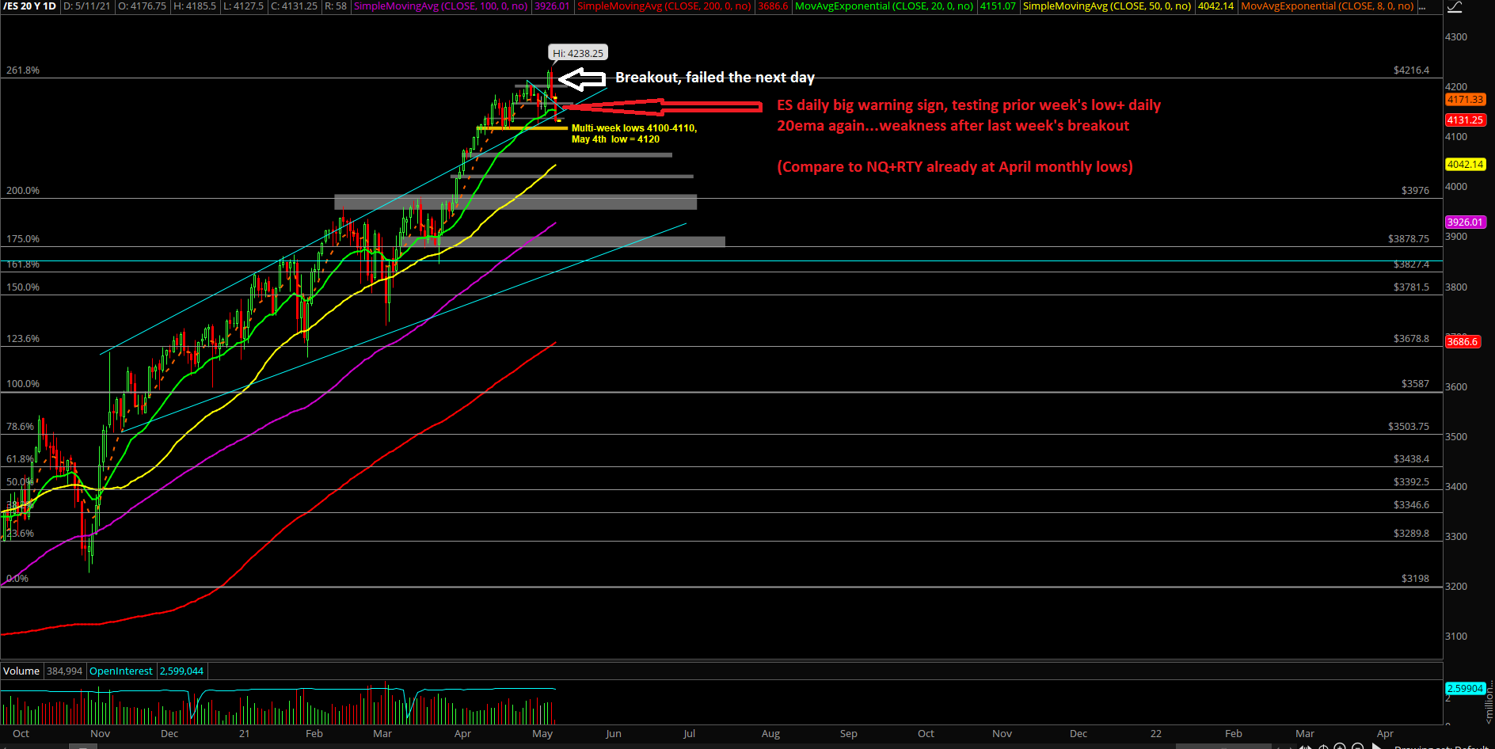Click the 100.0% Fibonacci level label
The image size is (1495, 749).
(x=23, y=384)
